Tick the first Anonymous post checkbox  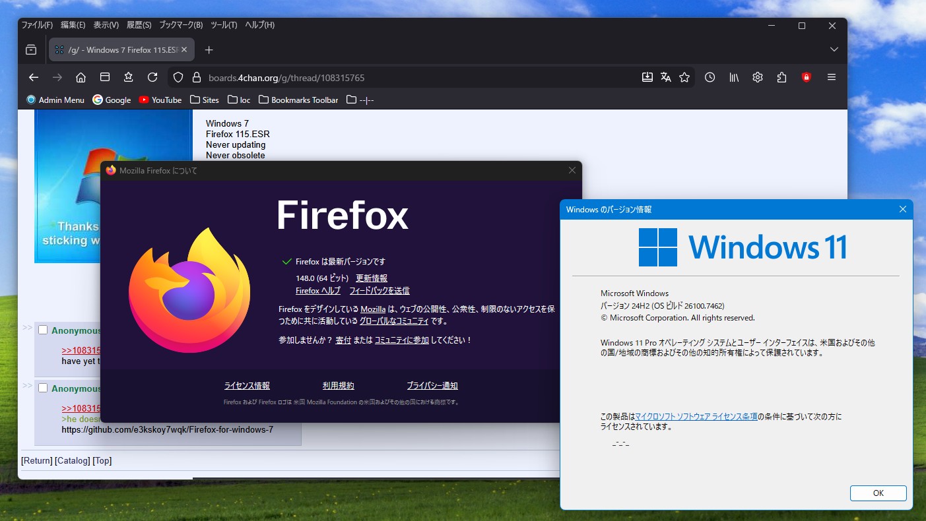(43, 330)
